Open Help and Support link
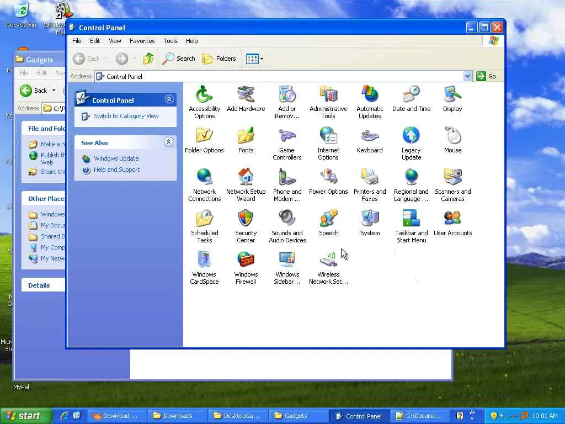Screen dimensions: 565x424 (116, 170)
